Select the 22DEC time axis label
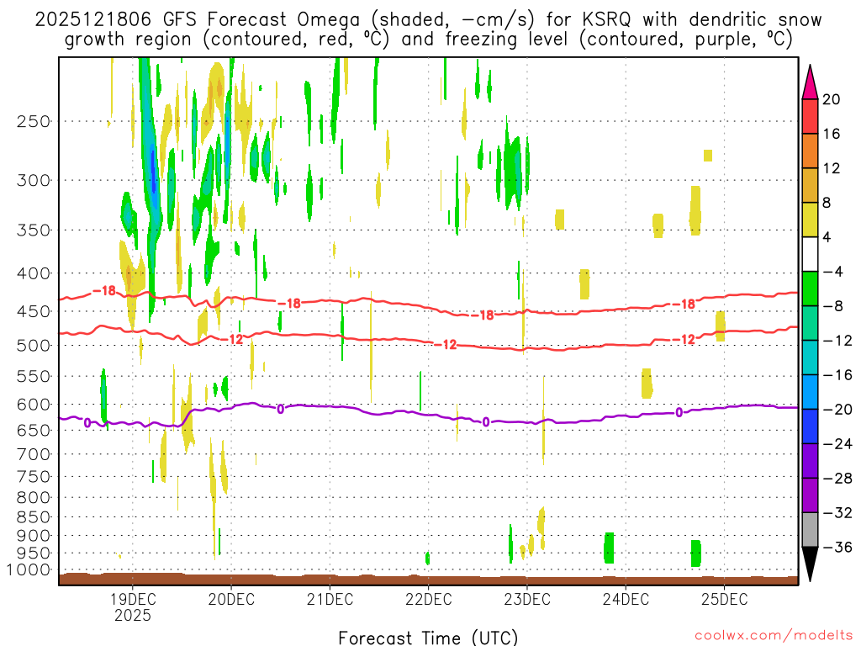Screen dimensions: 861x646 pos(428,599)
